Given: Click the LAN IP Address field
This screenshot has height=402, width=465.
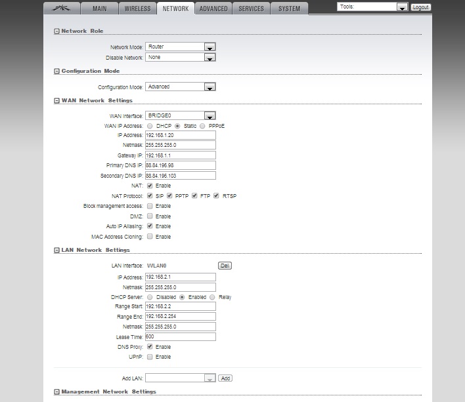Looking at the screenshot, I should tap(181, 277).
